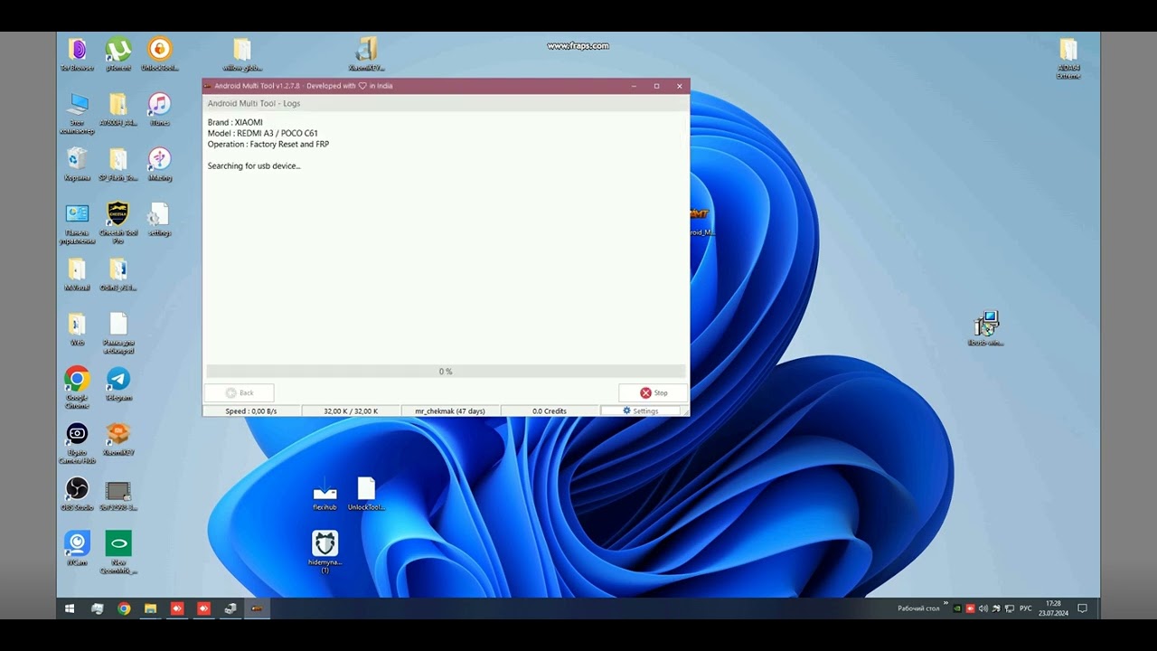Select the settings file icon on desktop
Viewport: 1157px width, 651px height.
click(x=159, y=220)
